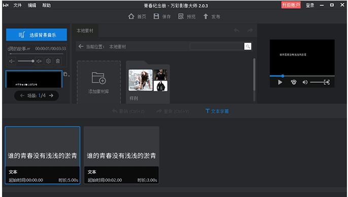
Task: Toggle fullscreen in preview player
Action: coord(327,82)
